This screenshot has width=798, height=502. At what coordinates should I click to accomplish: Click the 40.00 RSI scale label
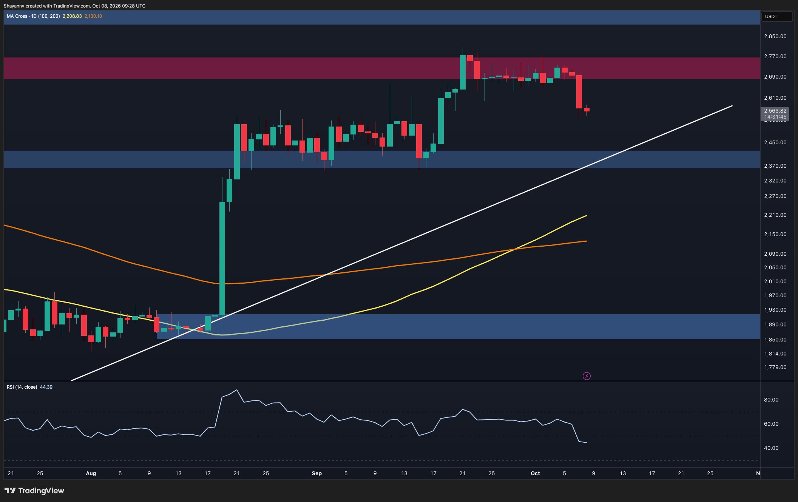[771, 448]
